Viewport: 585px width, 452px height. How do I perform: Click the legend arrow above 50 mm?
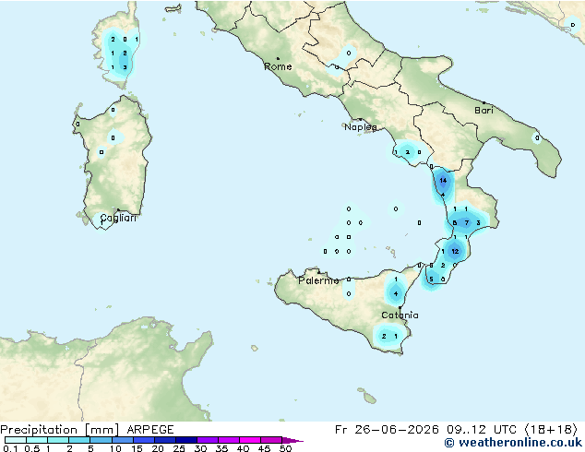[x=292, y=440]
